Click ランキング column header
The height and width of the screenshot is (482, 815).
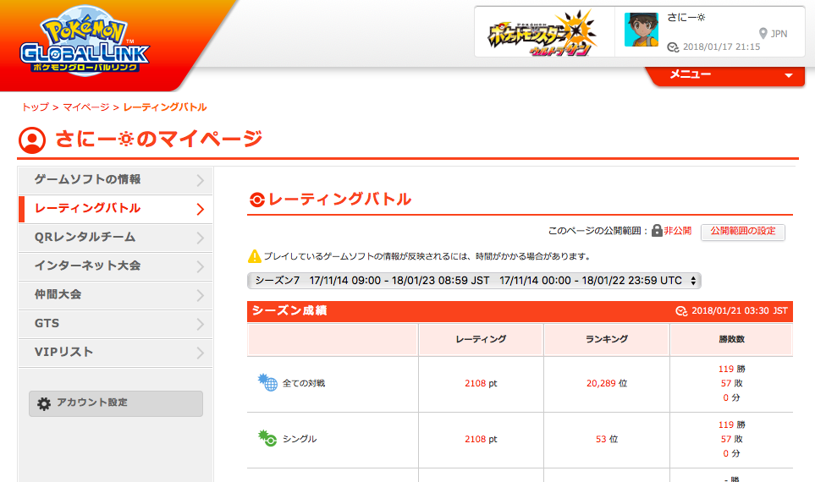(607, 339)
